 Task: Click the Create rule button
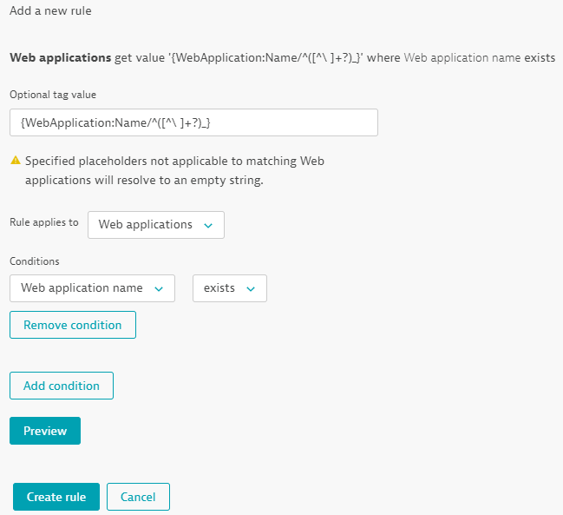click(x=56, y=497)
